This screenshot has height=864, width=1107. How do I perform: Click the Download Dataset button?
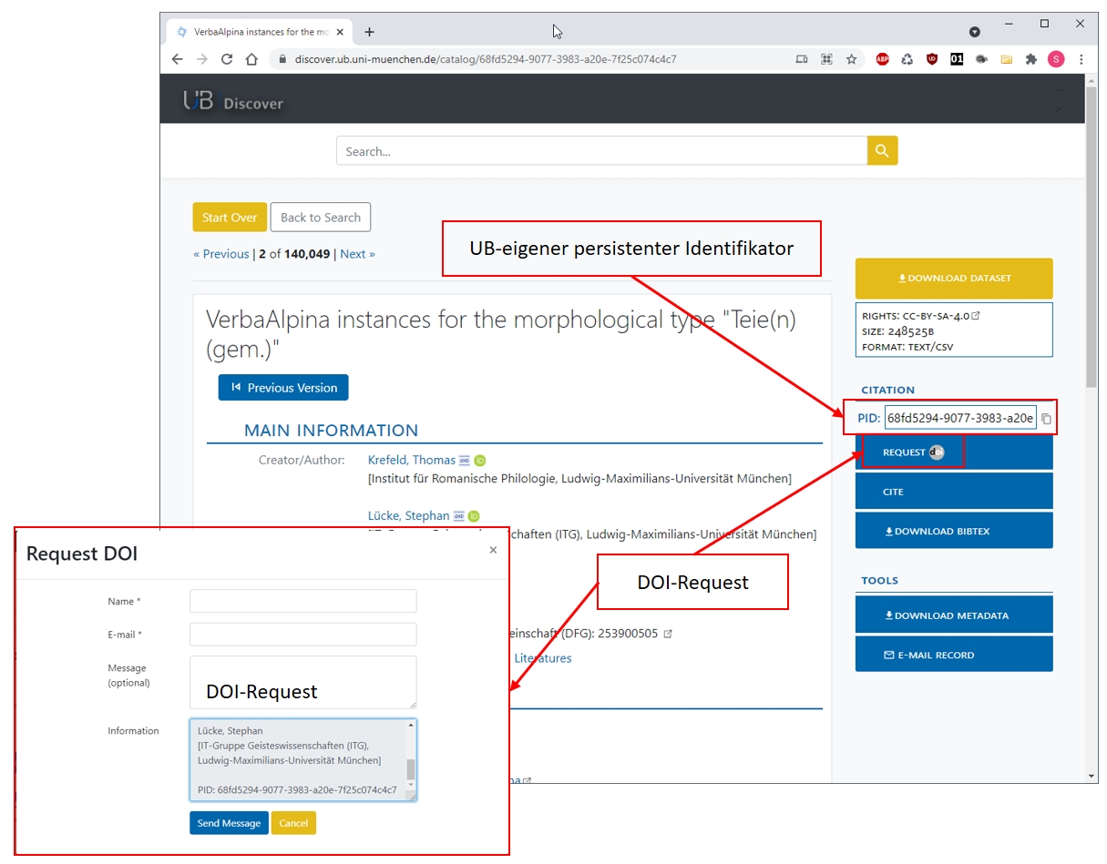pyautogui.click(x=953, y=279)
